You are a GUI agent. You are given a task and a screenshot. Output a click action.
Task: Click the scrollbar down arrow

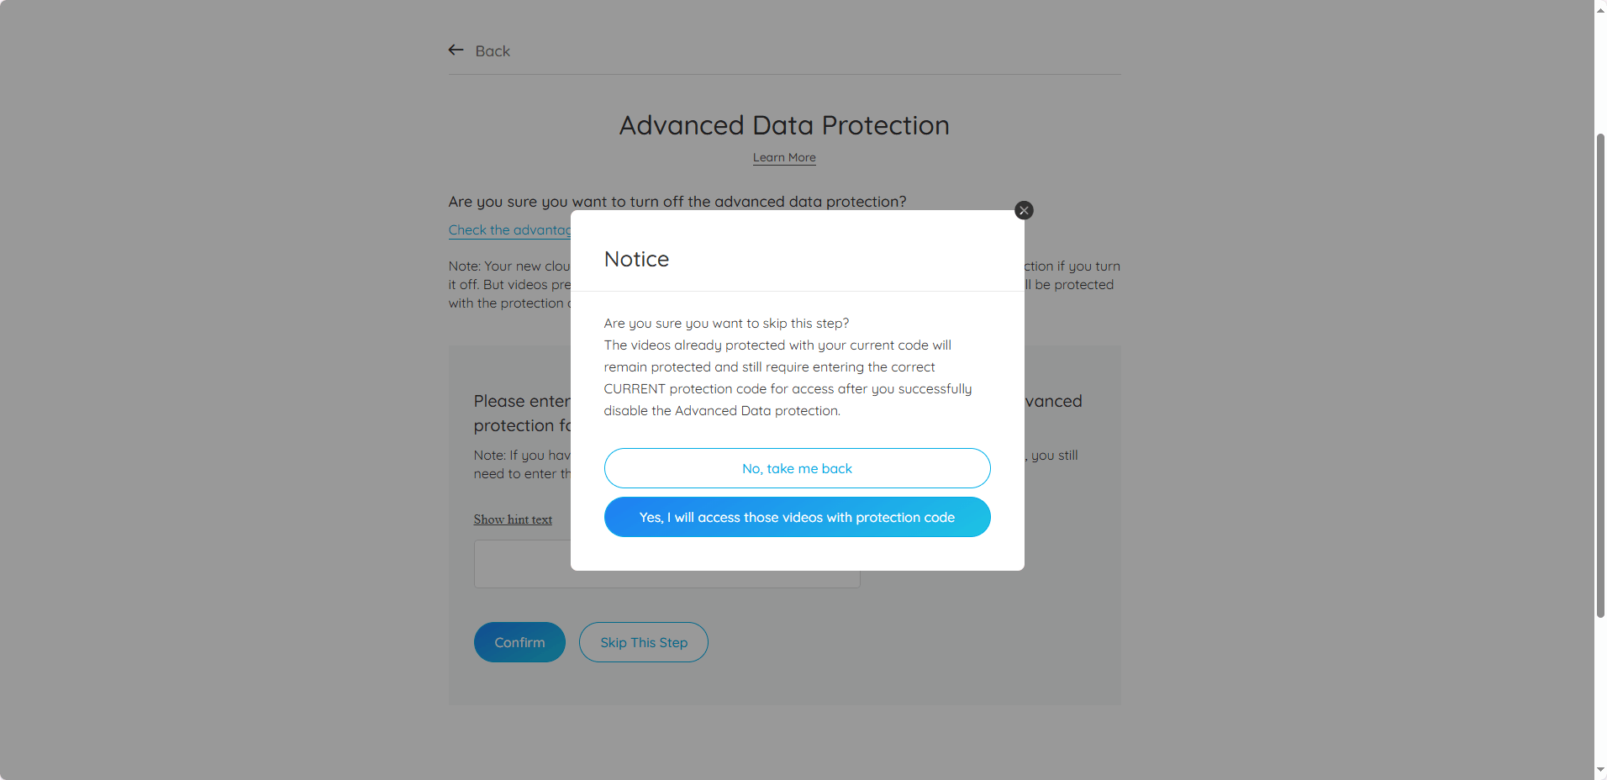point(1600,770)
